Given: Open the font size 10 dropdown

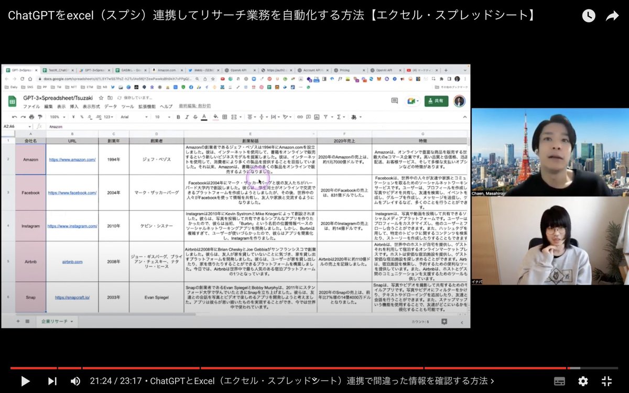Looking at the screenshot, I should pos(162,117).
